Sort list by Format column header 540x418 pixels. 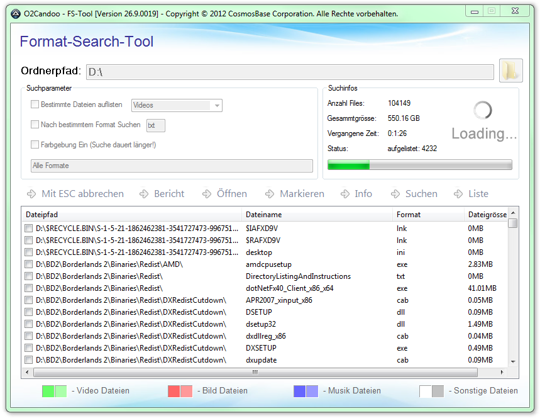click(427, 215)
